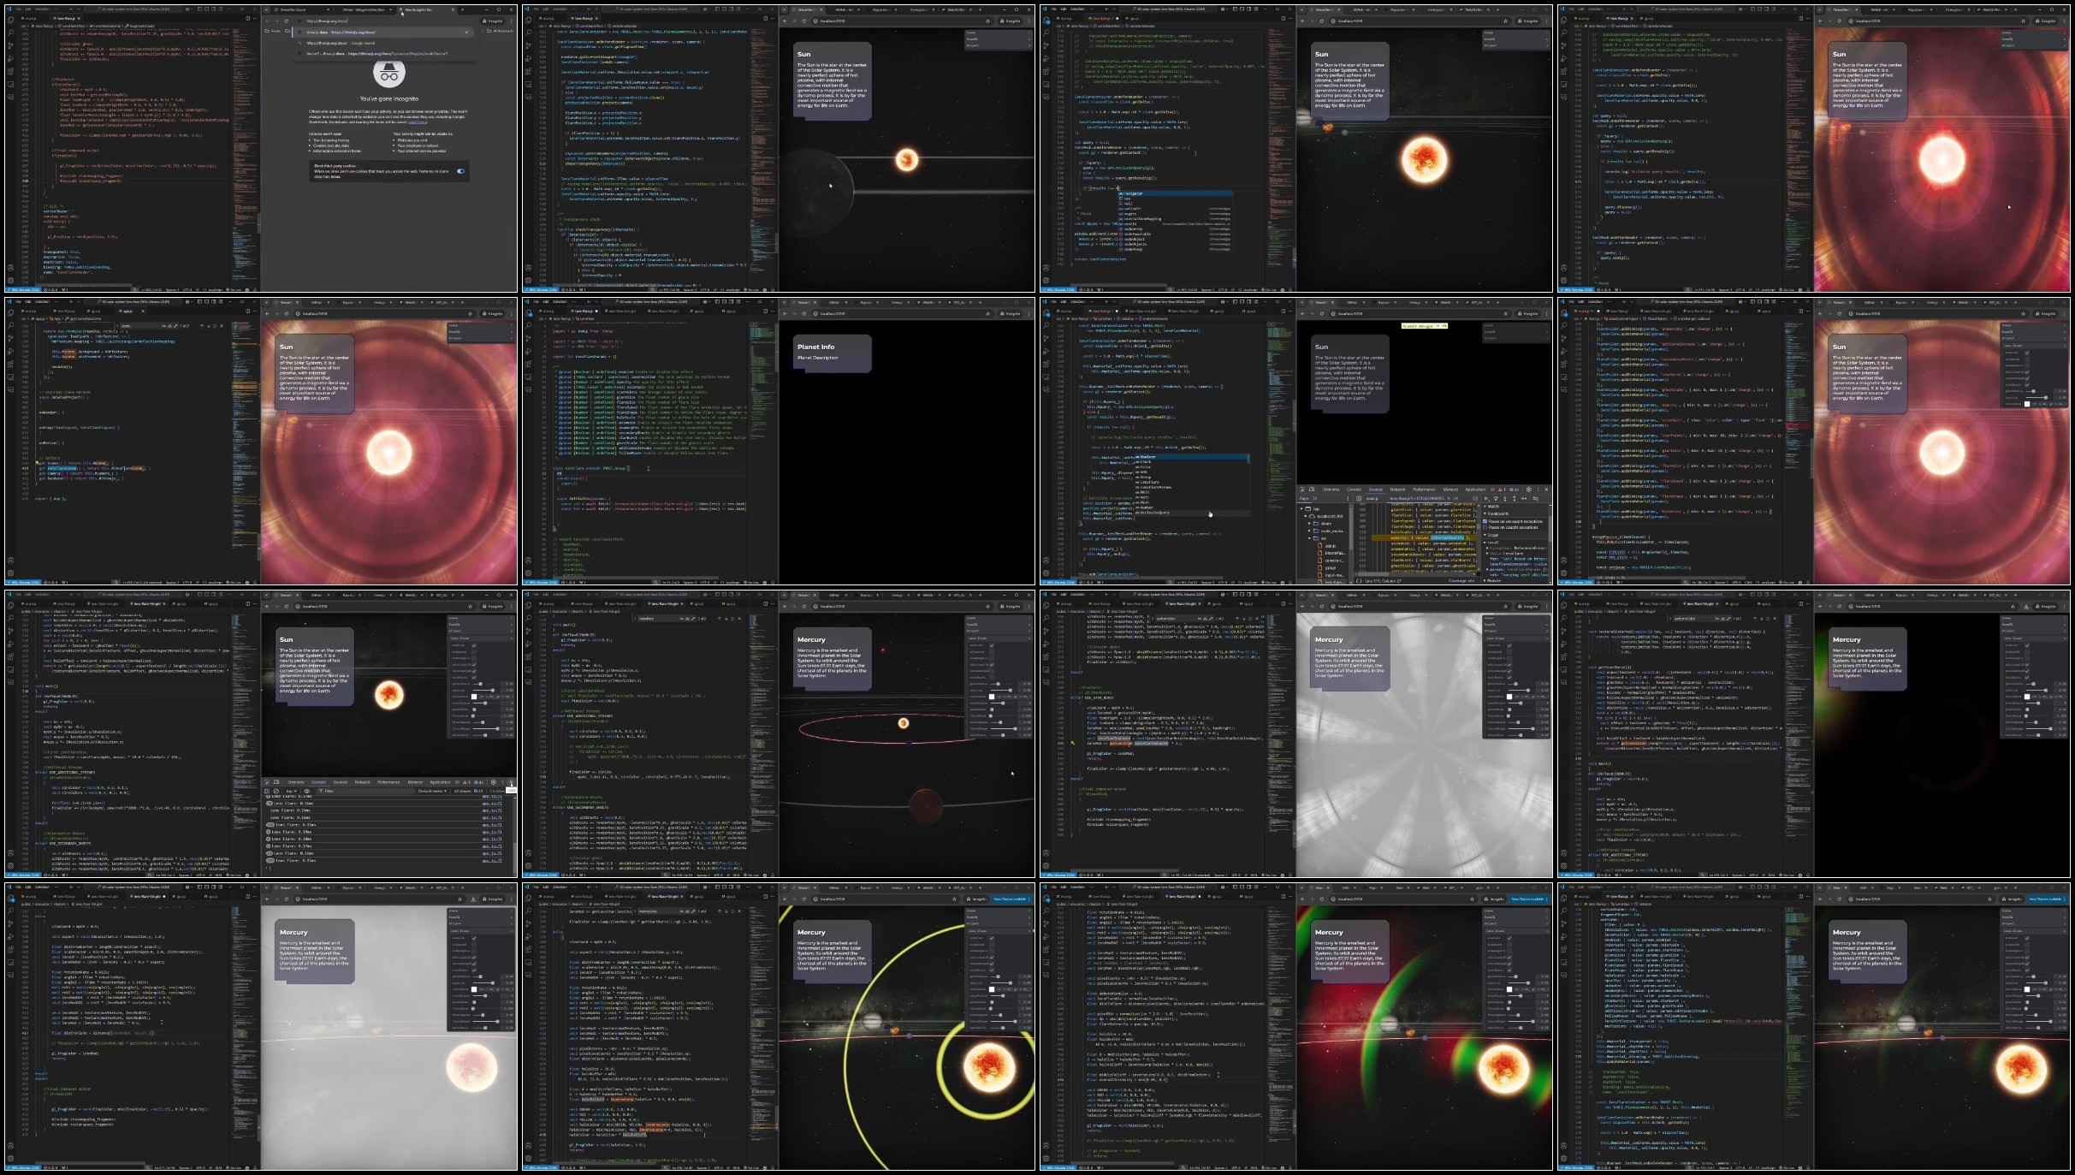
Task: Open Performance tab in the Paused-in-debugger frame
Action: [x=1424, y=490]
